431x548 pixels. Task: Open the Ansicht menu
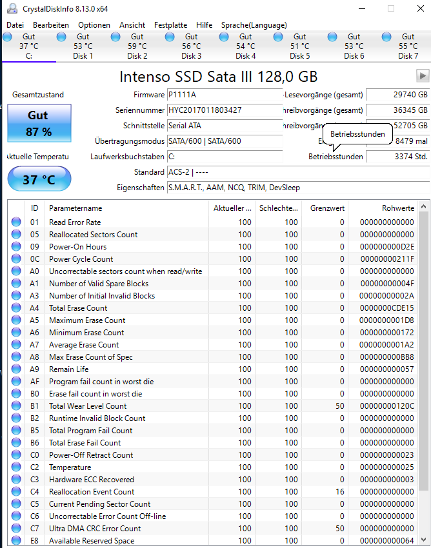(x=132, y=25)
